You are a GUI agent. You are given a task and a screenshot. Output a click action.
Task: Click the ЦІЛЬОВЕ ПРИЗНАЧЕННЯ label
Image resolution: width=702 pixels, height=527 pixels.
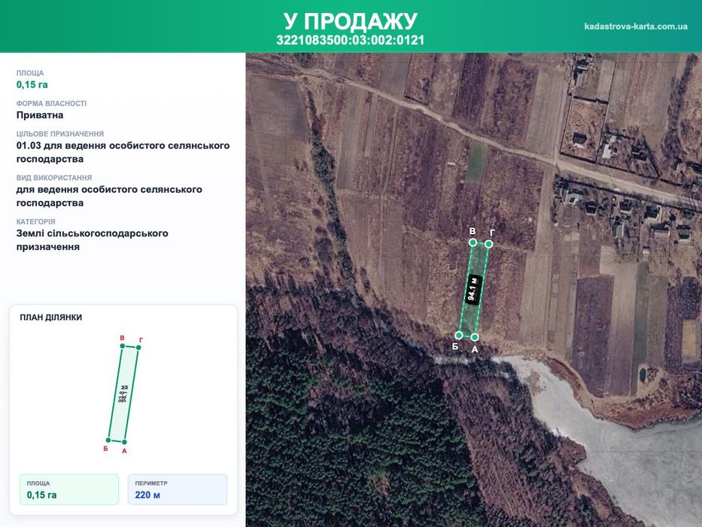60,134
